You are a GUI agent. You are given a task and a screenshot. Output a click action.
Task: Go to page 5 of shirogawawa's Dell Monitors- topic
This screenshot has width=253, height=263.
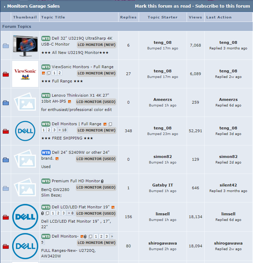(x=42, y=242)
